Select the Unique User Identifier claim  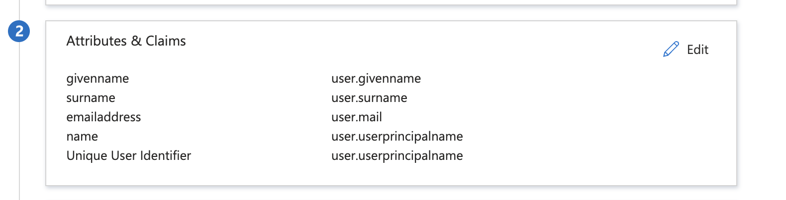point(129,156)
